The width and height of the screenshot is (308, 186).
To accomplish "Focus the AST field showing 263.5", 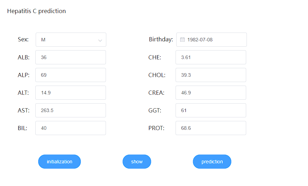I will [71, 110].
